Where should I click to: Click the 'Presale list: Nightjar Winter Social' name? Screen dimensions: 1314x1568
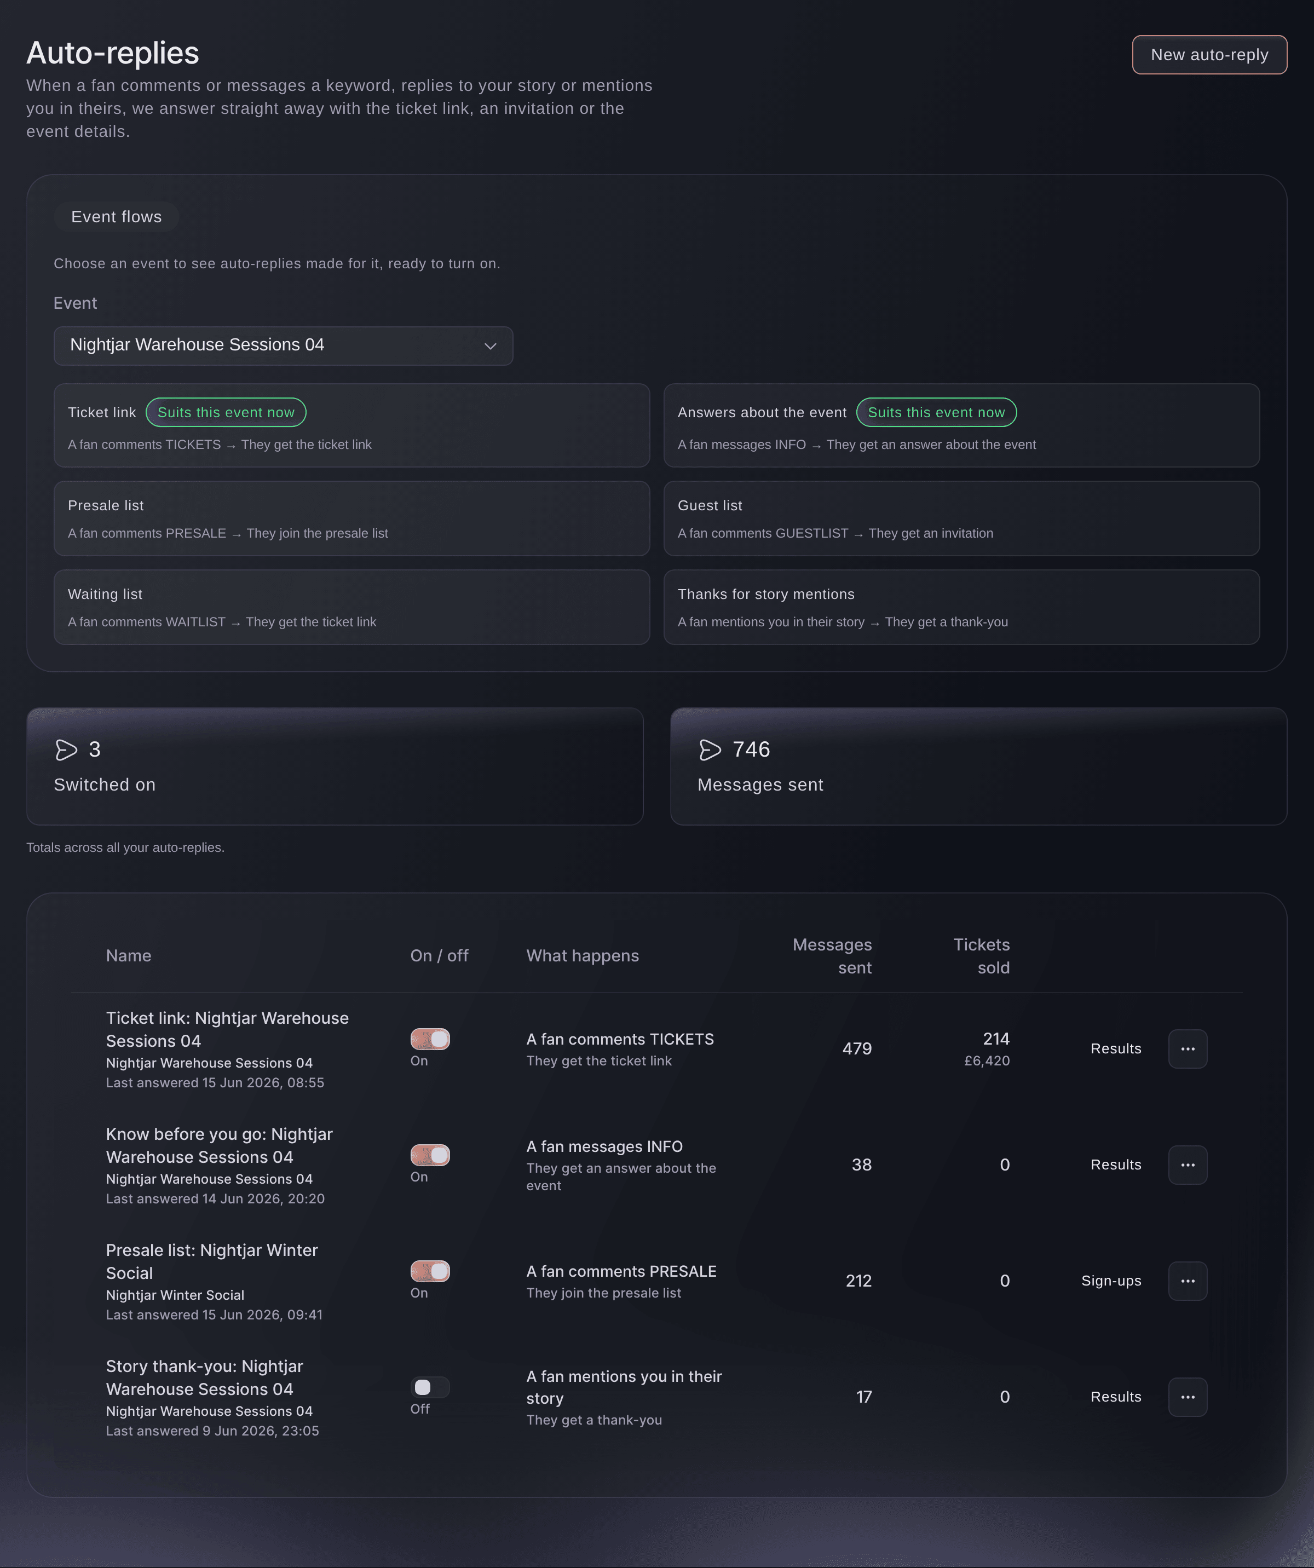(x=211, y=1261)
